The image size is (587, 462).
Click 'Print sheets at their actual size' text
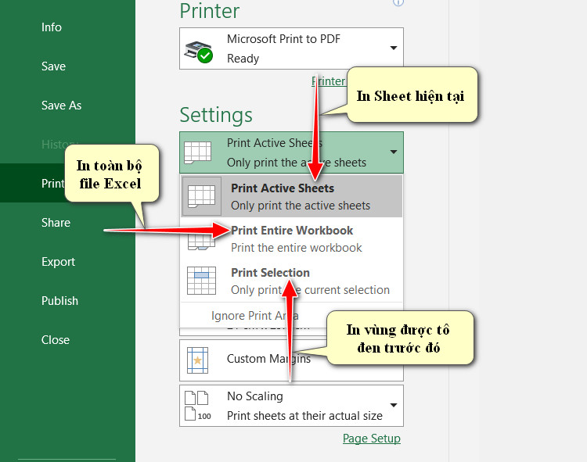point(304,416)
